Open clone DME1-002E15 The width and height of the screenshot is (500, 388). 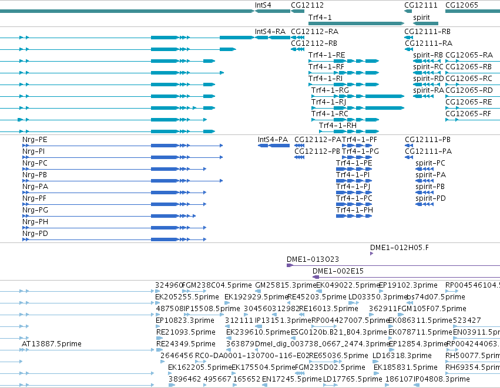(338, 271)
